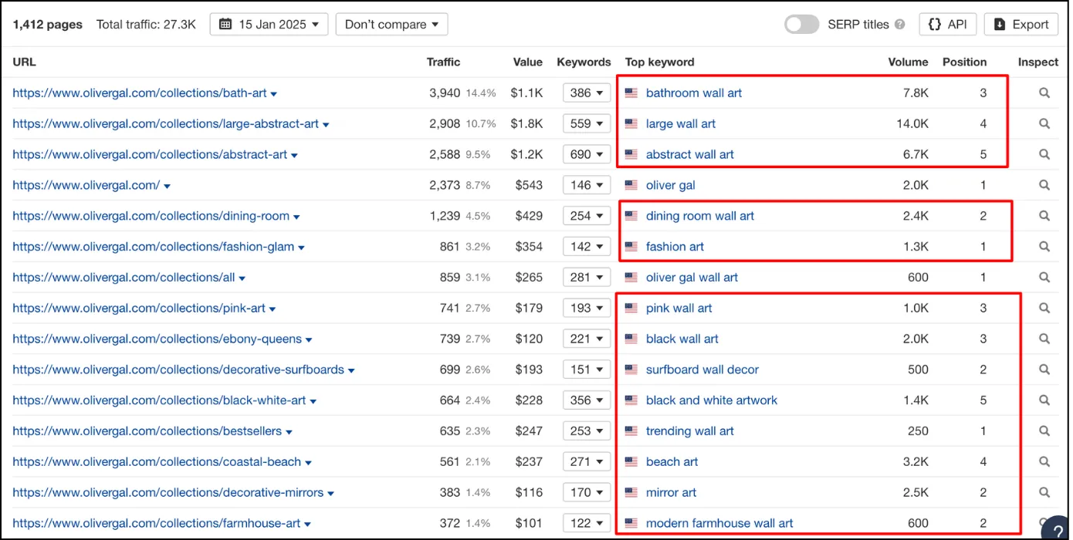Inspect the ebony-queens collection row
The image size is (1073, 540).
pos(1044,339)
